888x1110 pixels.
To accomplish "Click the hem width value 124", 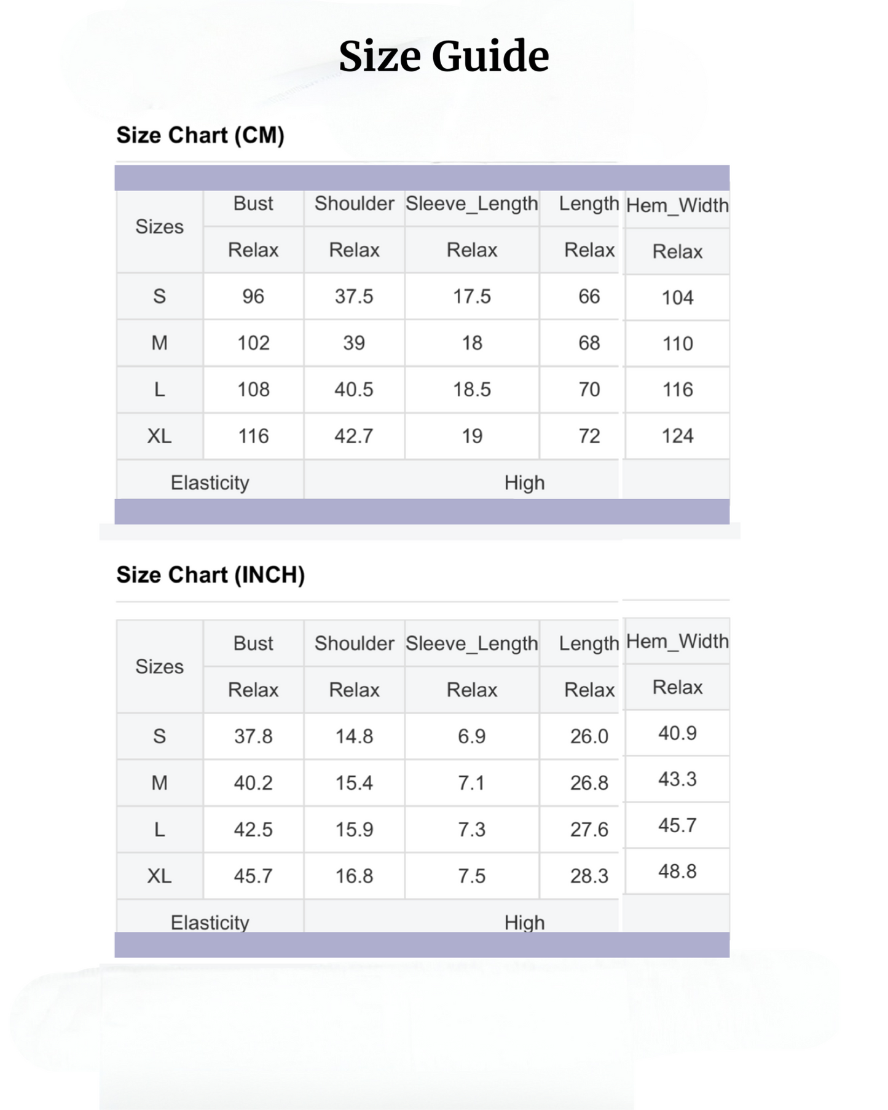I will (x=677, y=436).
